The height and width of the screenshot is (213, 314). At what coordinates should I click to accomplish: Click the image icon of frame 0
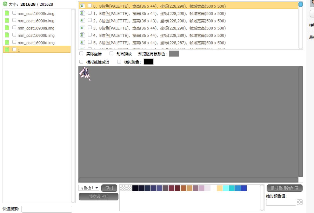82,6
